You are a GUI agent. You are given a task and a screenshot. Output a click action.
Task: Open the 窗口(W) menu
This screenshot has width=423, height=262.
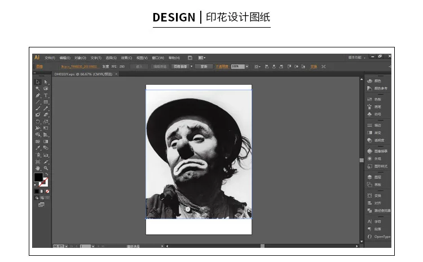(158, 58)
